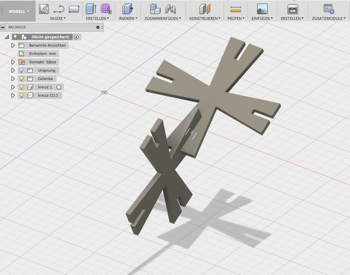Select the Kontakt: Sätze label
Viewport: 350px width, 275px height.
43,62
